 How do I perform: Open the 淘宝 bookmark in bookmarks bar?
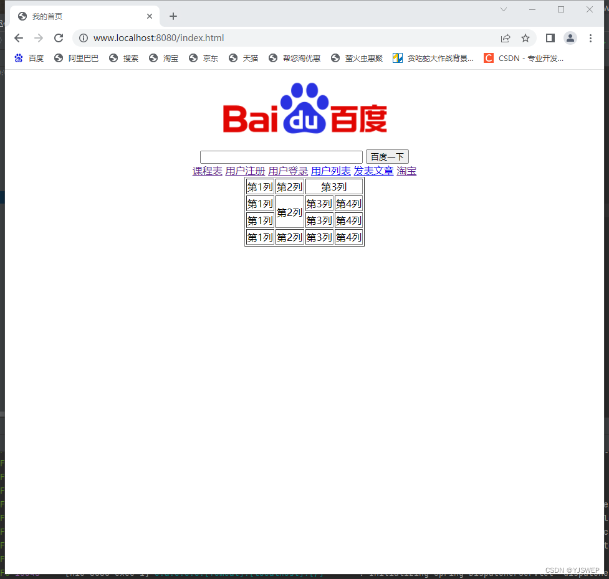163,58
